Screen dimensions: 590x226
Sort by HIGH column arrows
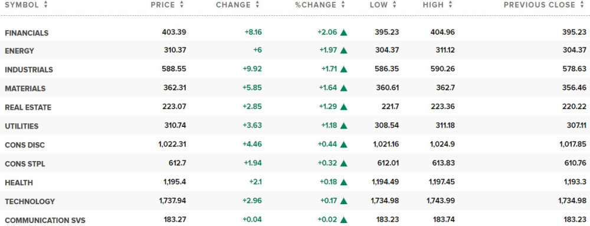point(450,5)
